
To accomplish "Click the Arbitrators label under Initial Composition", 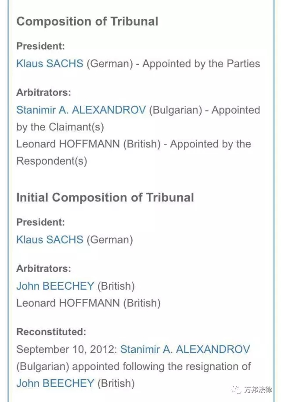I will 43,269.
